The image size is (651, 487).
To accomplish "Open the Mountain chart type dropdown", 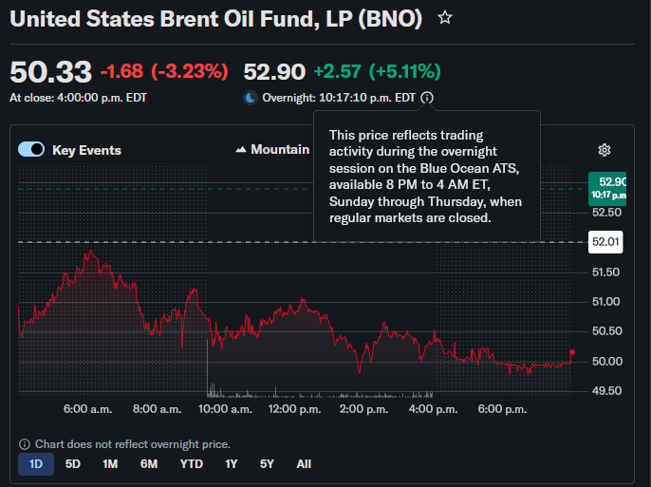I will pyautogui.click(x=272, y=149).
